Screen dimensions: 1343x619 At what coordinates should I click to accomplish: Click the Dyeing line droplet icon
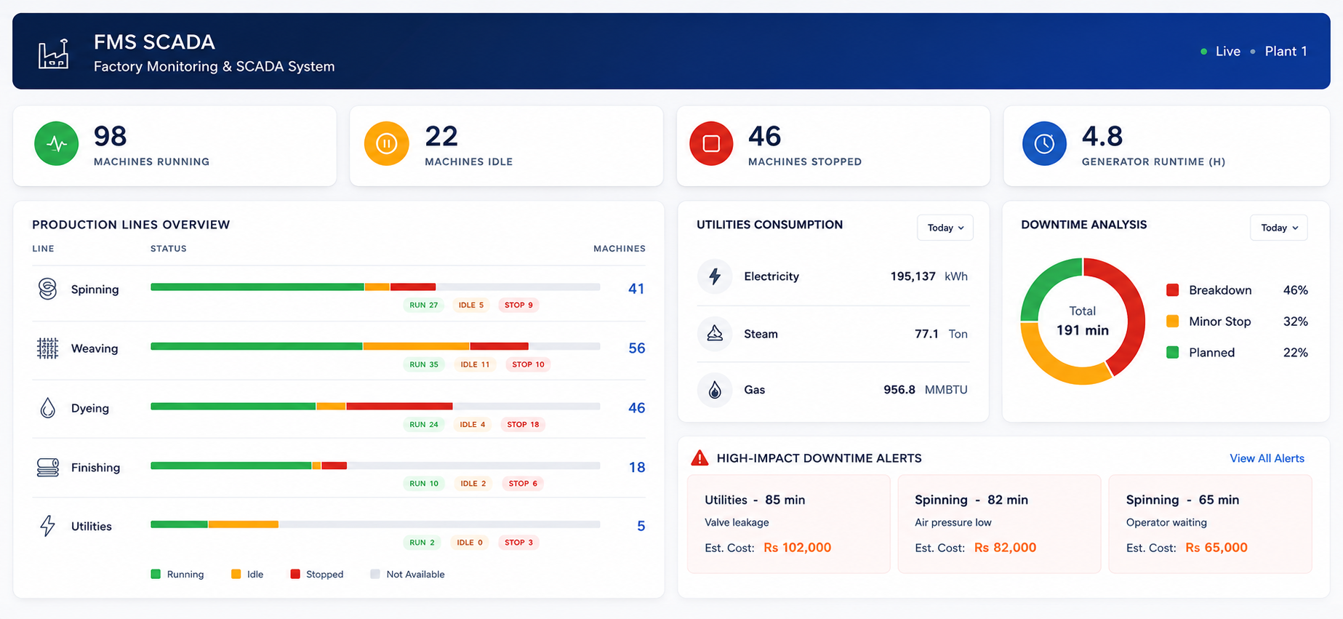[47, 407]
